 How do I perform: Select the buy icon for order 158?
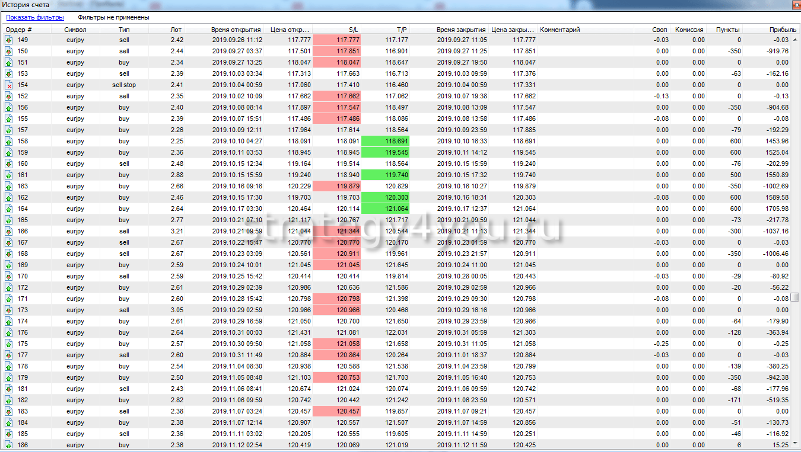9,142
